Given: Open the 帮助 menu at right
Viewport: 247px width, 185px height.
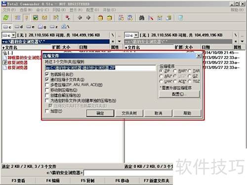Looking at the screenshot, I should click(x=237, y=10).
